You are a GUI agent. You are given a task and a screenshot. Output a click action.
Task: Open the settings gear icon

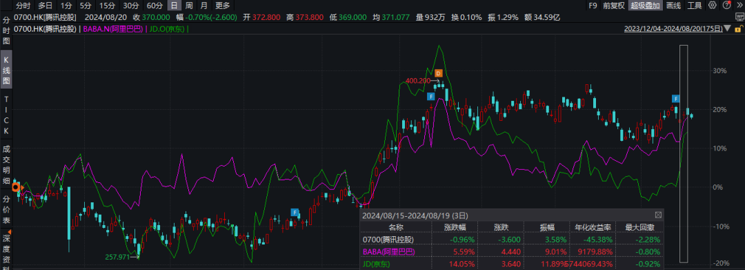tap(712, 6)
